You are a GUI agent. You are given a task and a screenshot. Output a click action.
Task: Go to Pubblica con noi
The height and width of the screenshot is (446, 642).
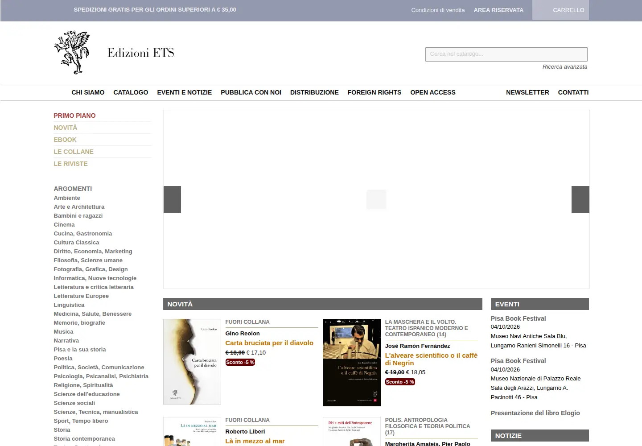pos(251,92)
